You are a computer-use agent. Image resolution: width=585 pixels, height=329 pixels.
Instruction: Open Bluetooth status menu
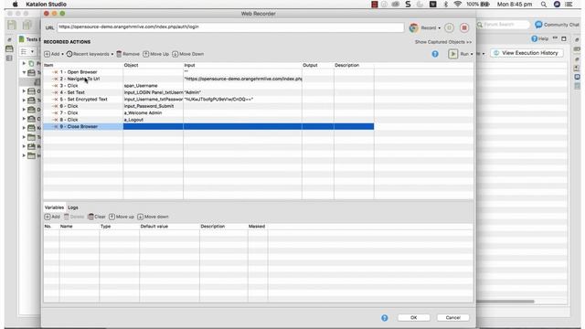coord(445,4)
